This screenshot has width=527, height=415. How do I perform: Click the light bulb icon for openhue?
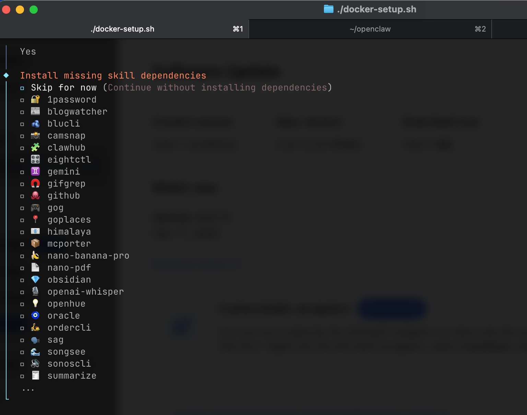click(35, 304)
